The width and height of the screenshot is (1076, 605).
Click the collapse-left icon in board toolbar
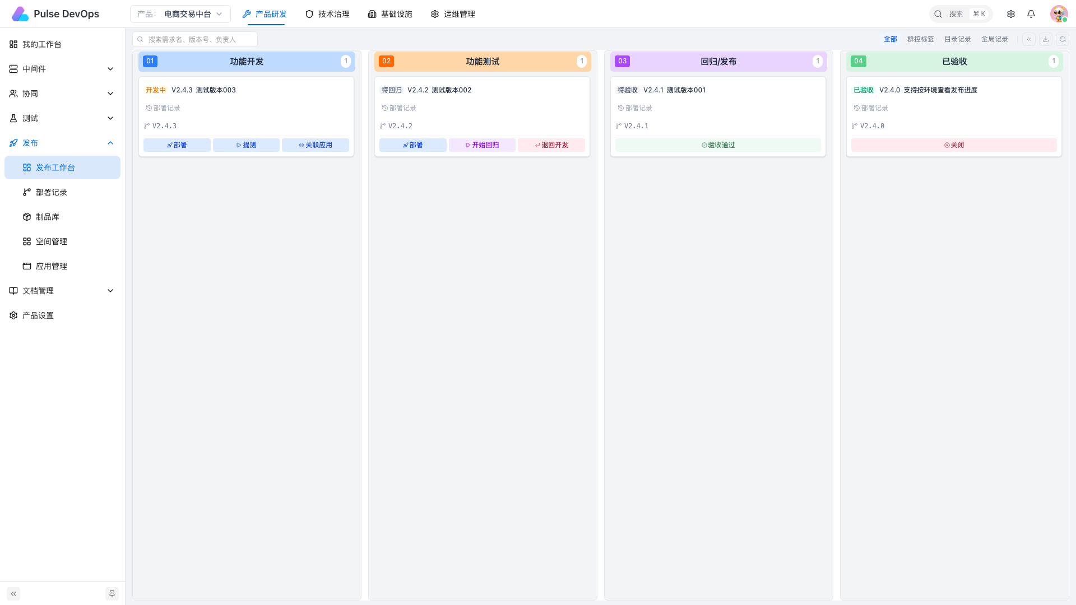tap(1029, 39)
